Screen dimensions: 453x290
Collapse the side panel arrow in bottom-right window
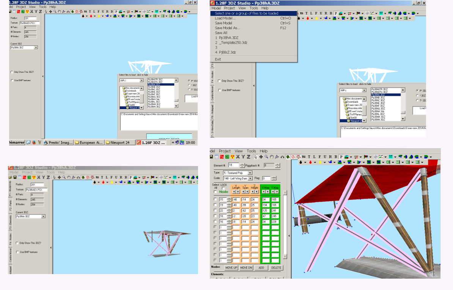pyautogui.click(x=289, y=236)
